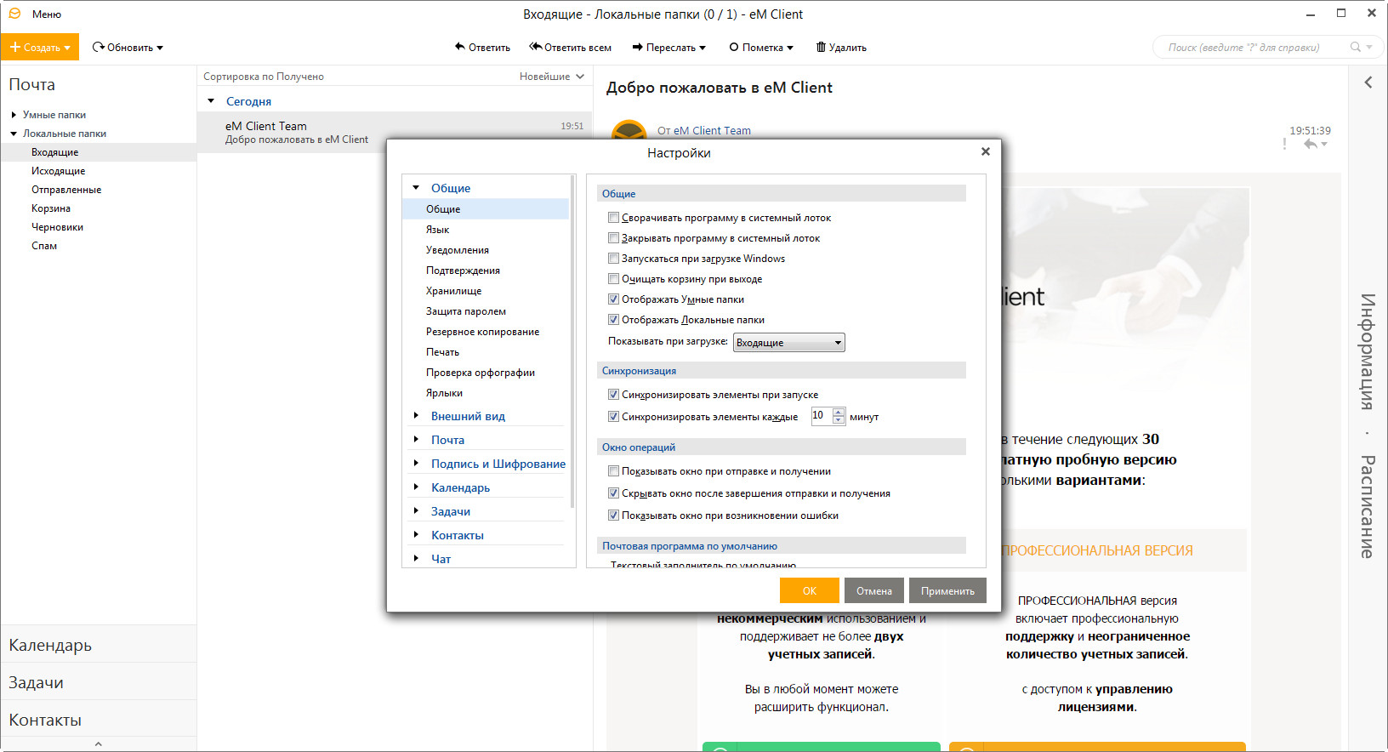Screen dimensions: 1388x752
Task: Click the Создать button
Action: point(40,47)
